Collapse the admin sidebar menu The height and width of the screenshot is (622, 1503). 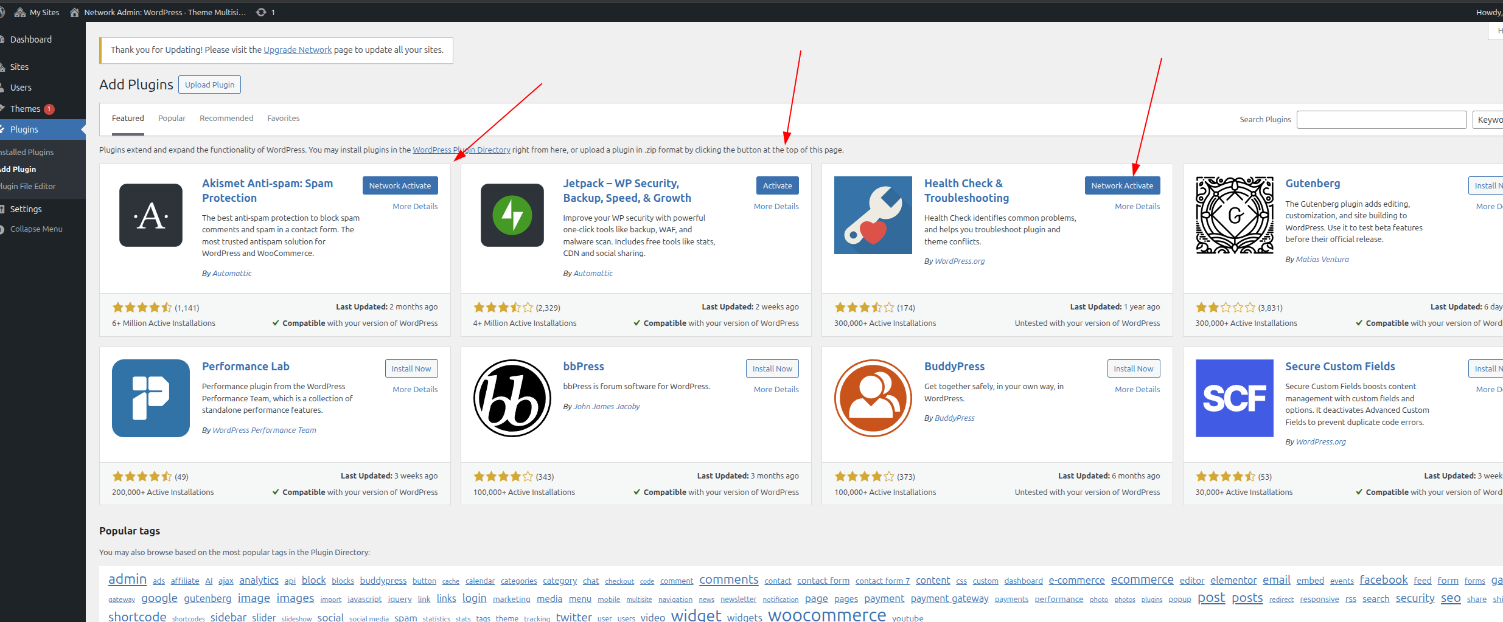coord(36,229)
